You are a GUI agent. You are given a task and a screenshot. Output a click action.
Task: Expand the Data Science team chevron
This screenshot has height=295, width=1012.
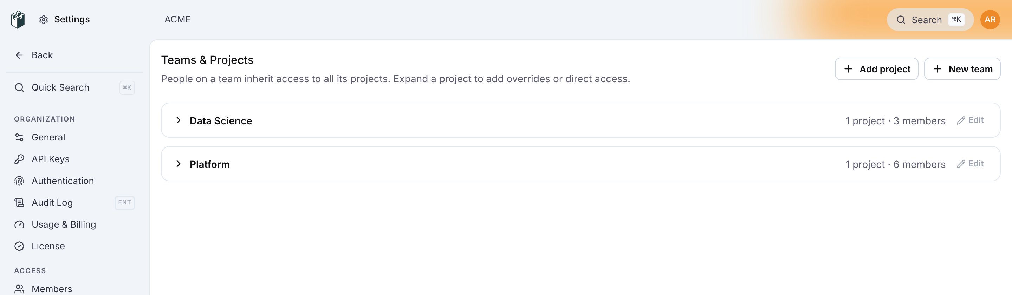[179, 120]
